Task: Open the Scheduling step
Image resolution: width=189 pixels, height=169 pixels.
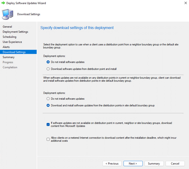Action: 10,37
